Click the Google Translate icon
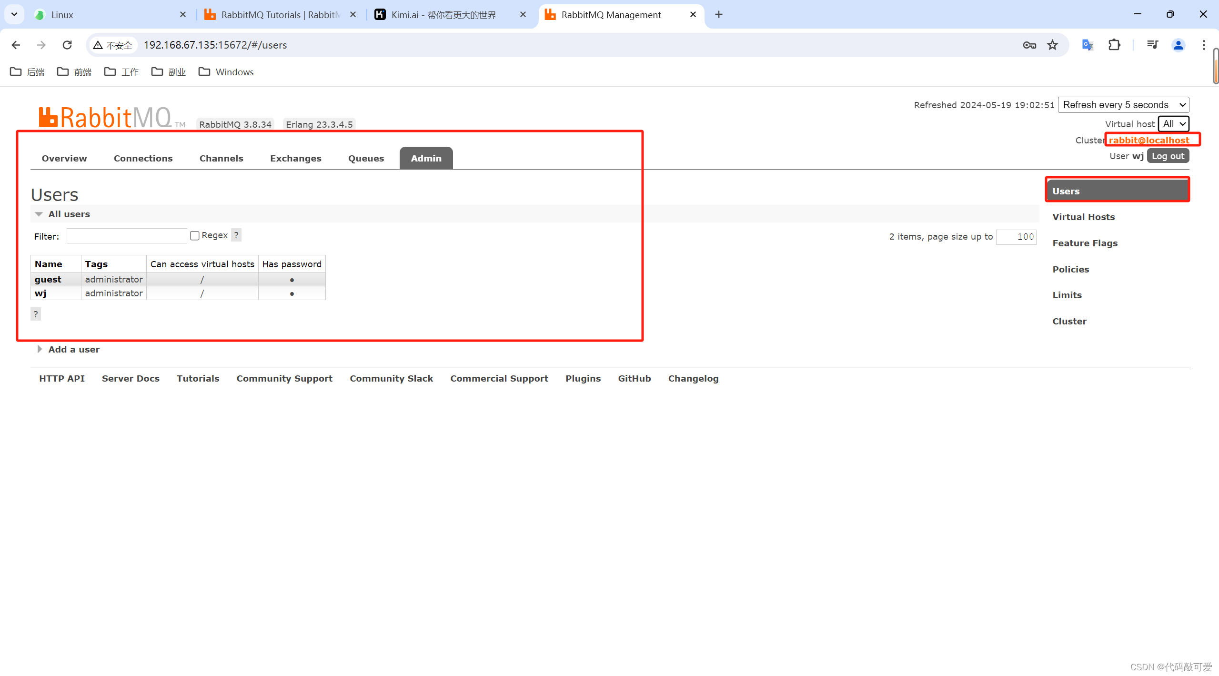 tap(1088, 45)
